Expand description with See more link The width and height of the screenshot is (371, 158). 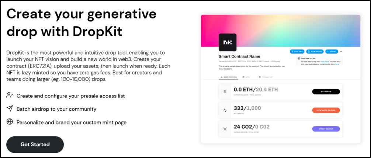pos(227,69)
